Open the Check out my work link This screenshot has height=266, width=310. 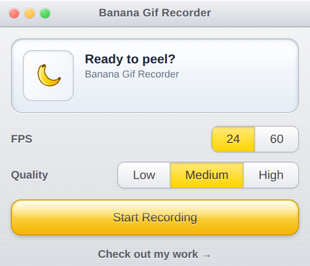pyautogui.click(x=155, y=254)
